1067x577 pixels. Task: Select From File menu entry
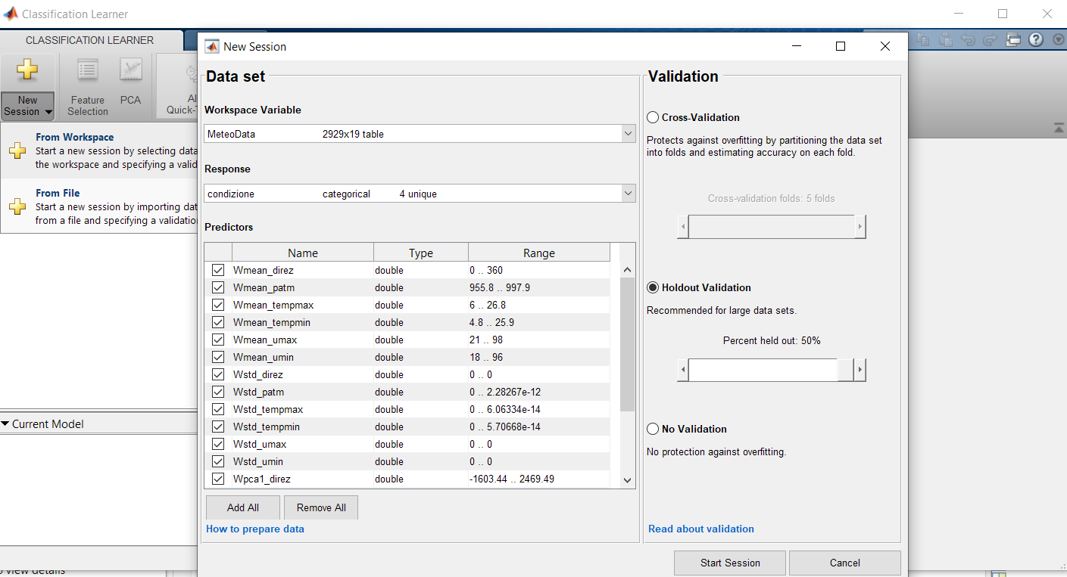click(x=58, y=194)
